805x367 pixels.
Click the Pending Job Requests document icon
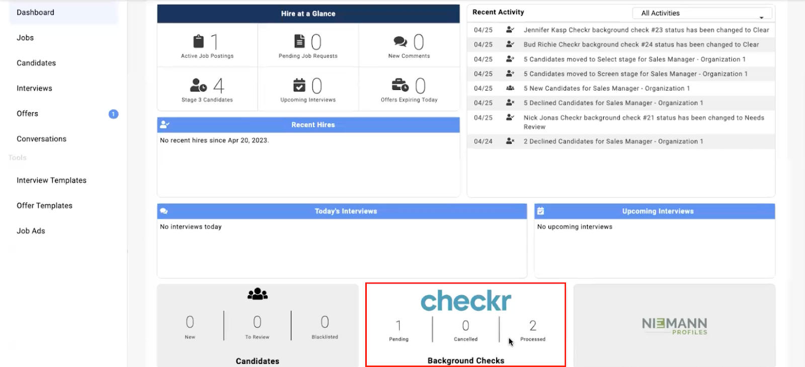(x=299, y=41)
